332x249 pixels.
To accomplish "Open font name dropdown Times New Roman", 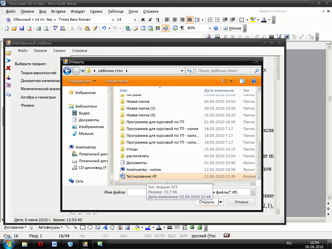I will click(113, 20).
